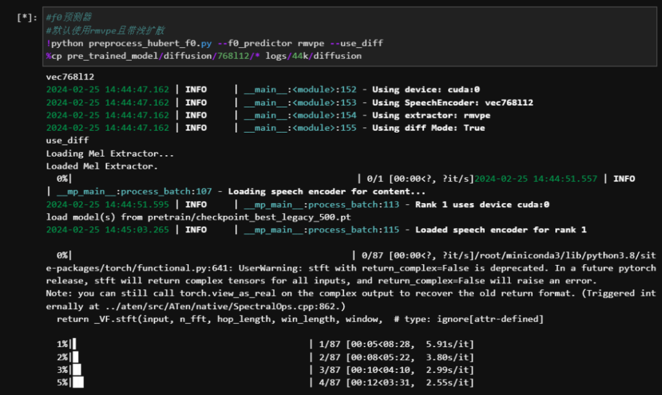Click the 'Using device: cuda:0' log message
Screen dimensions: 662x395
tap(426, 90)
